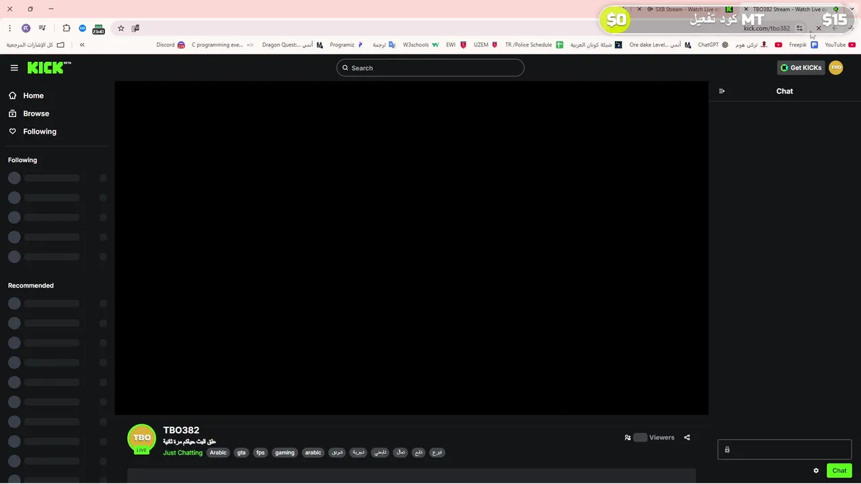Click the blue round extension icon
This screenshot has height=484, width=861.
click(83, 28)
